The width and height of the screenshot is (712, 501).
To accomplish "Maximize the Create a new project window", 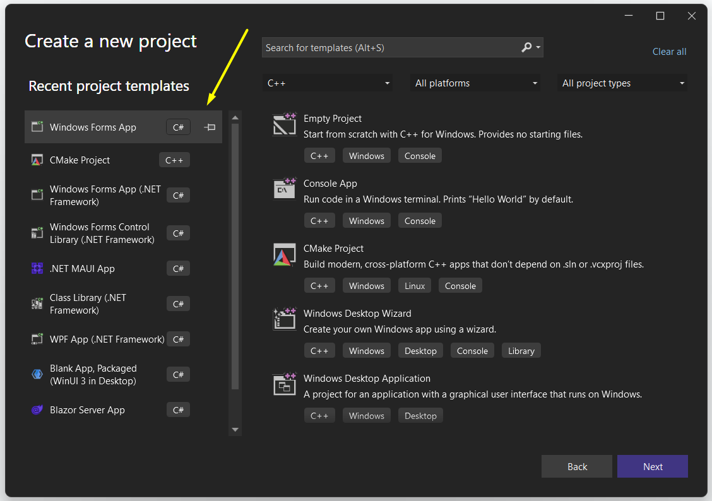I will [660, 16].
